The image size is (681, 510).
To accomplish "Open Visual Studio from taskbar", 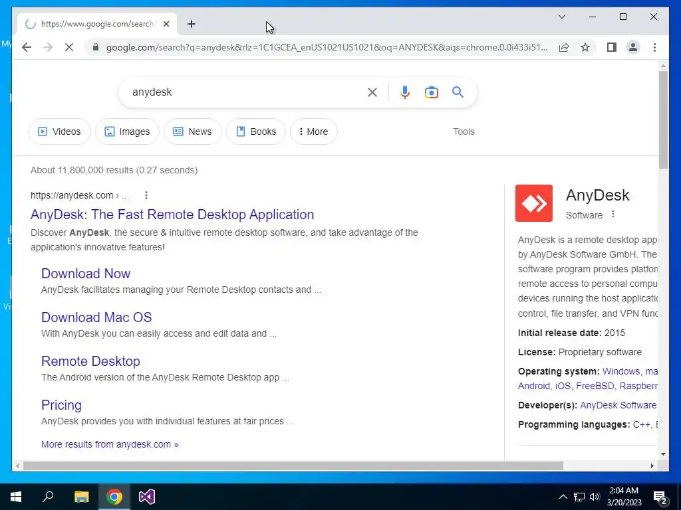I will pos(147,497).
